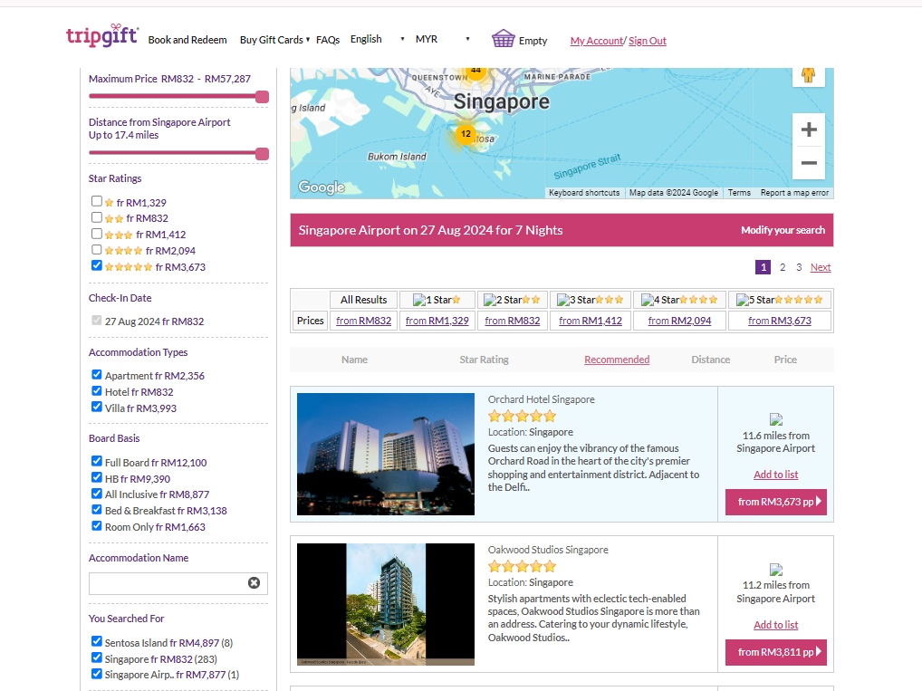The height and width of the screenshot is (691, 922).
Task: Uncheck the Hotel accommodation type
Action: [97, 391]
